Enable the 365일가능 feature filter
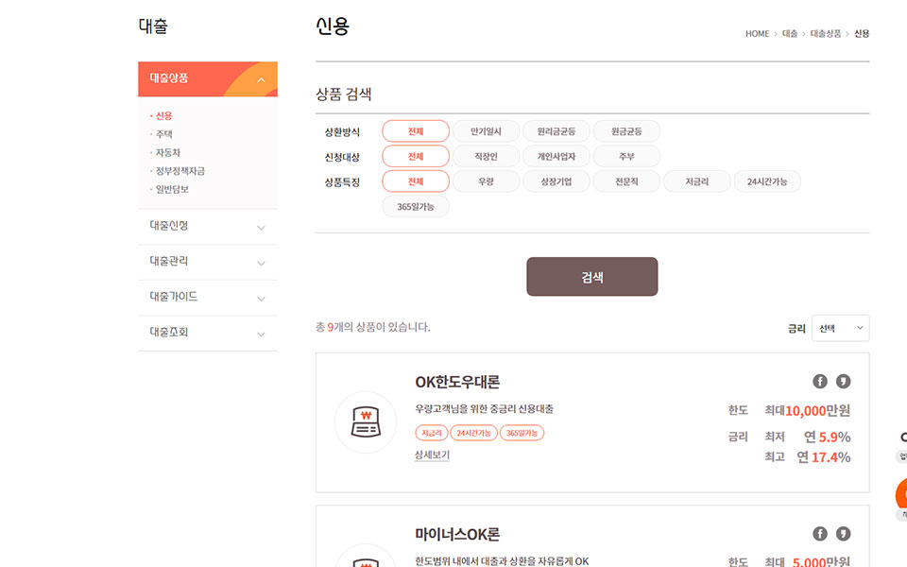Image resolution: width=907 pixels, height=567 pixels. pos(416,207)
